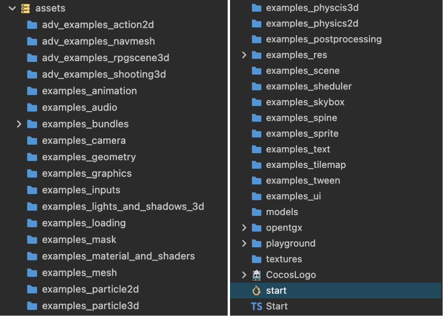Select the adv_examples_action2d label

98,25
